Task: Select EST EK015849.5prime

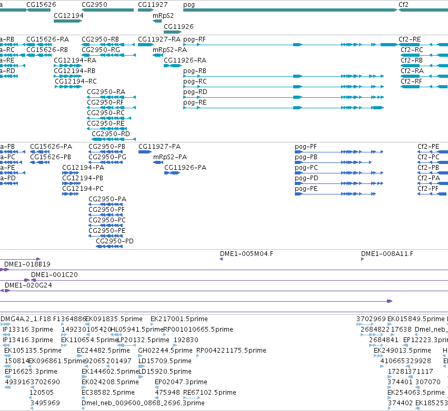Action: point(390,324)
